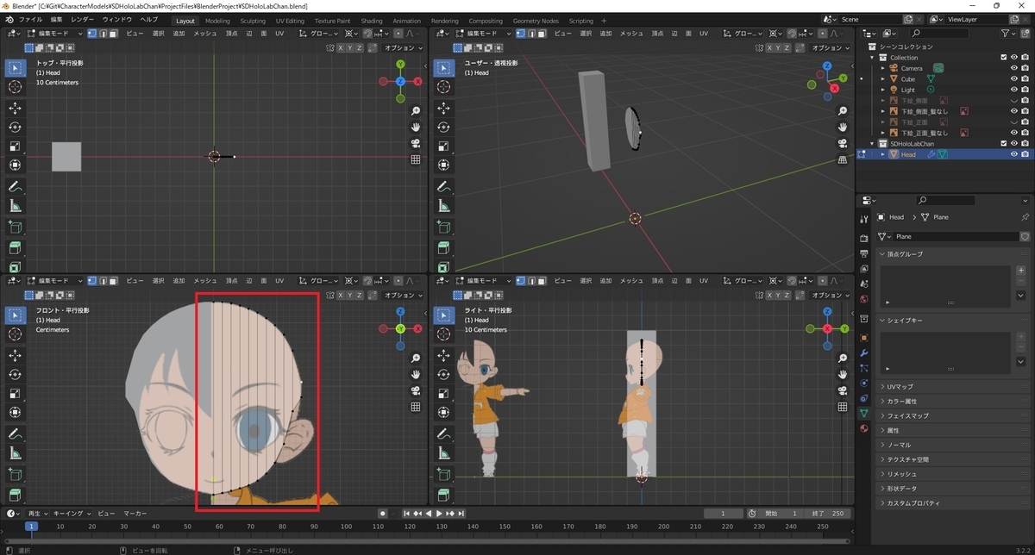The width and height of the screenshot is (1035, 555).
Task: Open the Output properties tab
Action: point(864,253)
